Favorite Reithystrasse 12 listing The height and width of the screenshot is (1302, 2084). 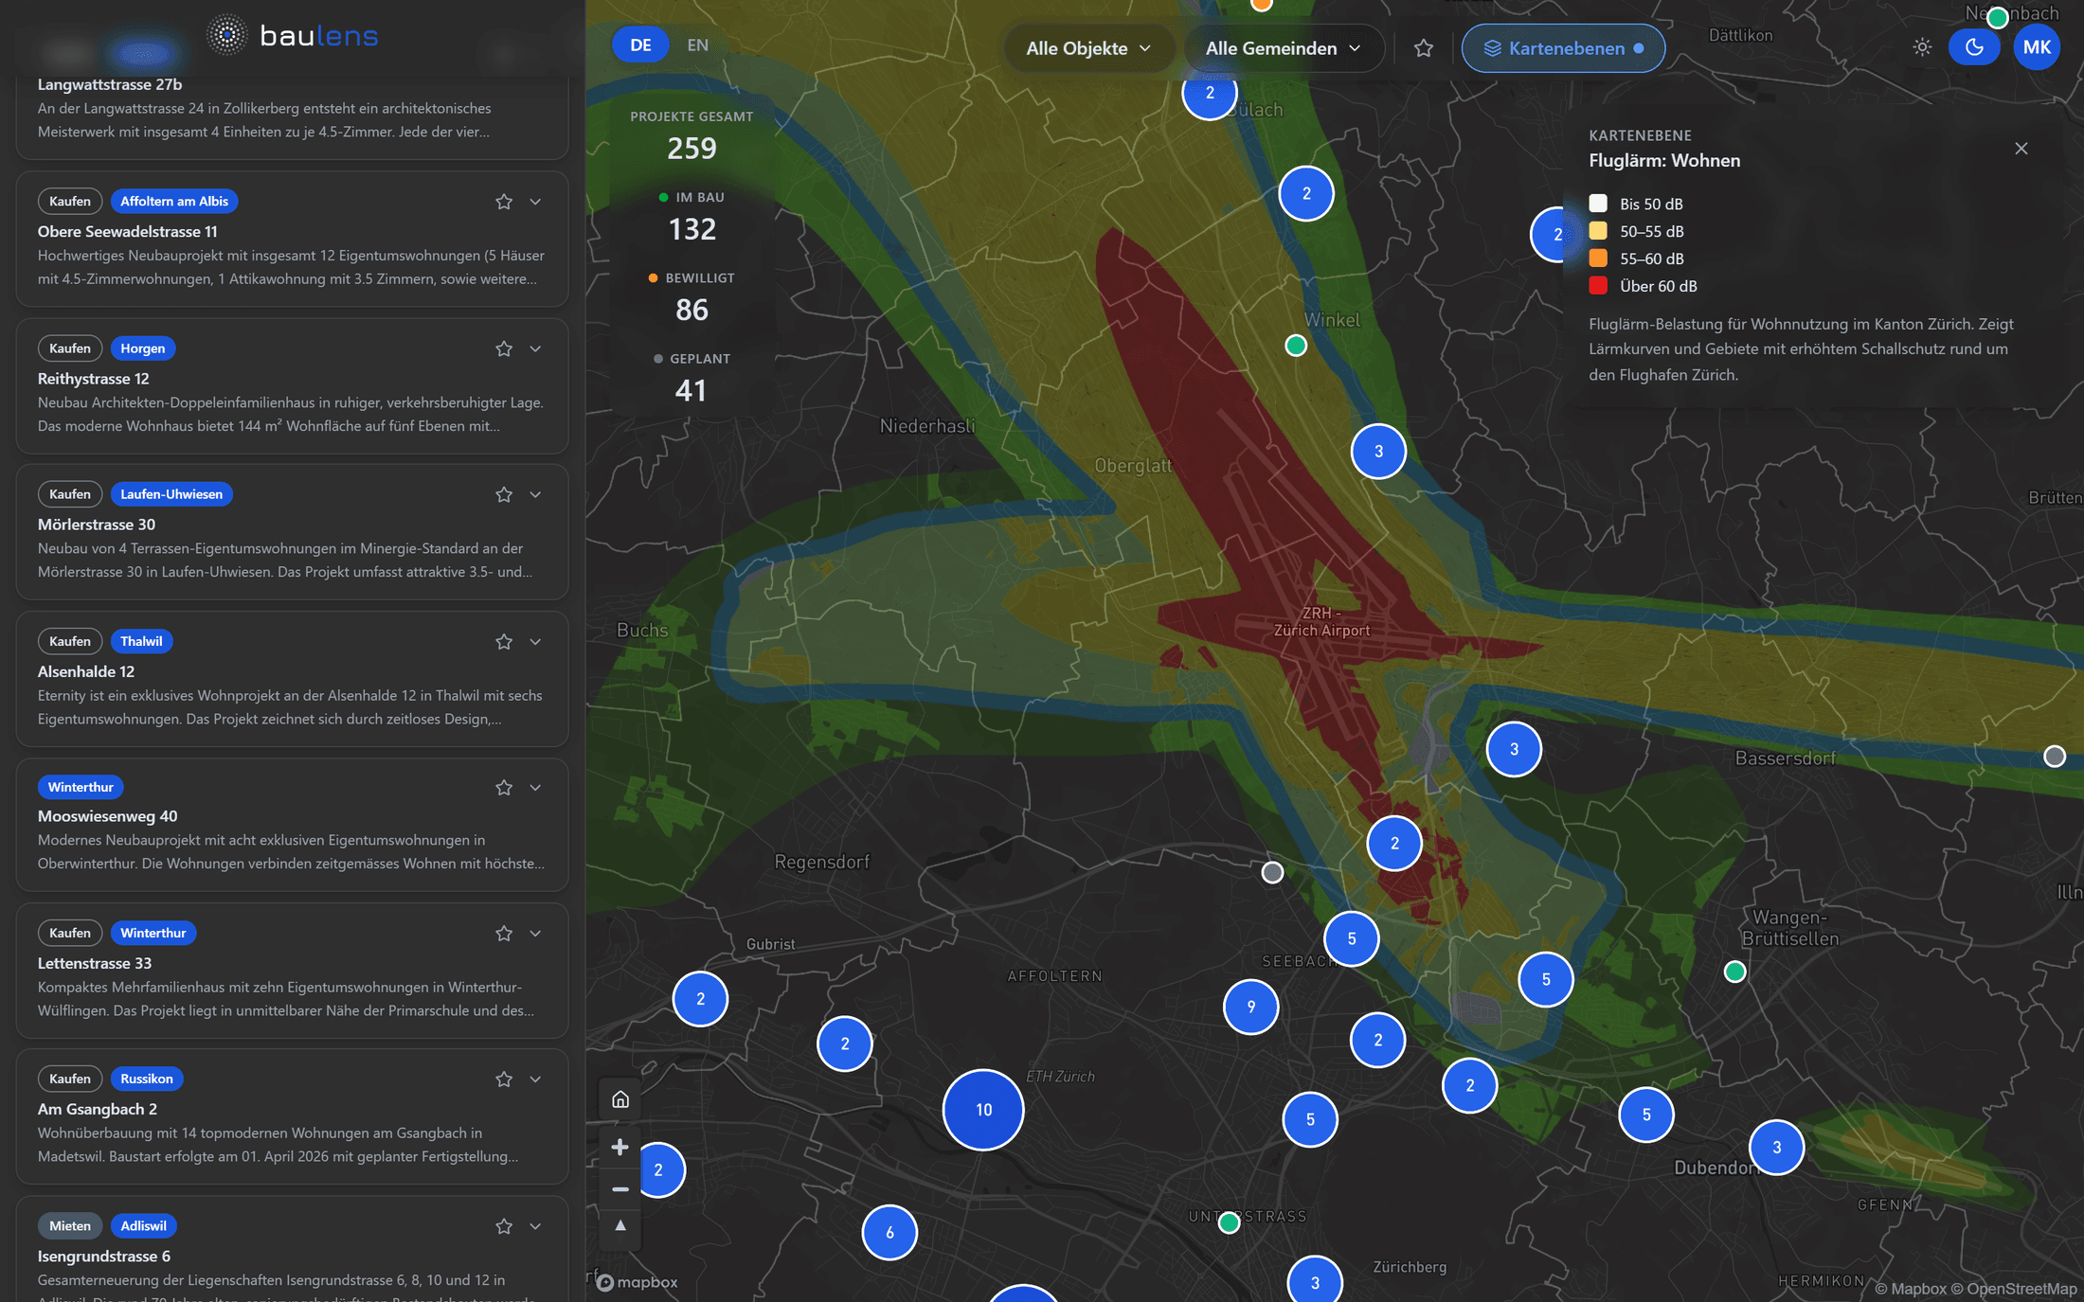tap(504, 348)
